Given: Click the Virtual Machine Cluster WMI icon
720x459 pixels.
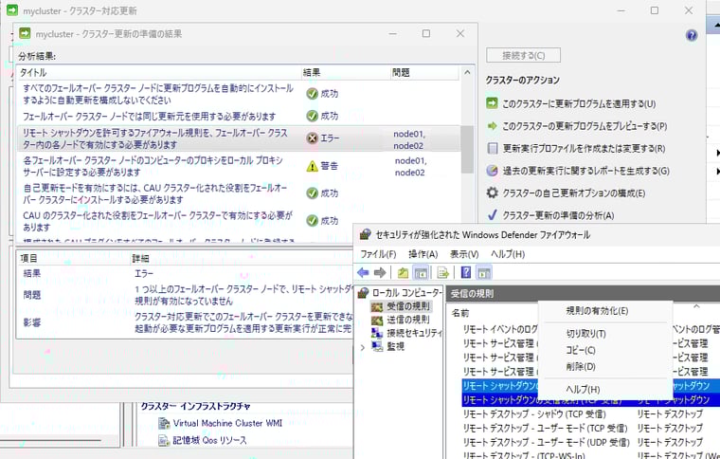Looking at the screenshot, I should (164, 423).
